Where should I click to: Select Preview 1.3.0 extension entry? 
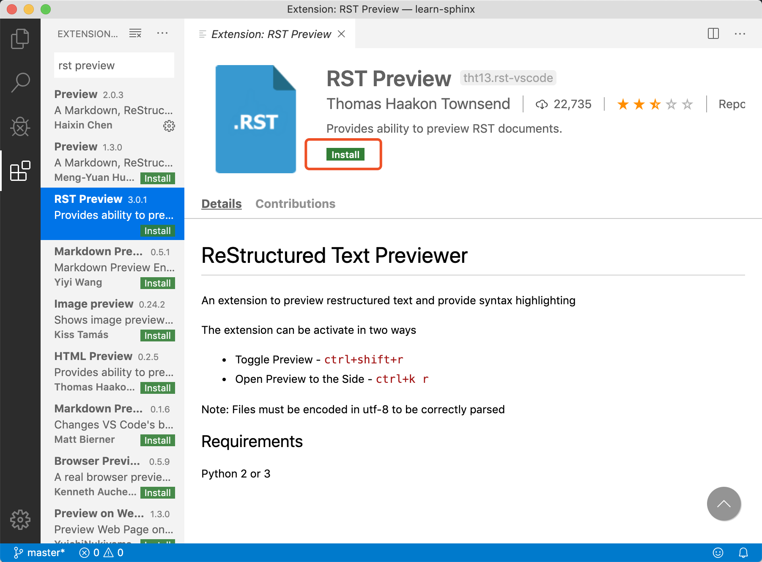(112, 161)
